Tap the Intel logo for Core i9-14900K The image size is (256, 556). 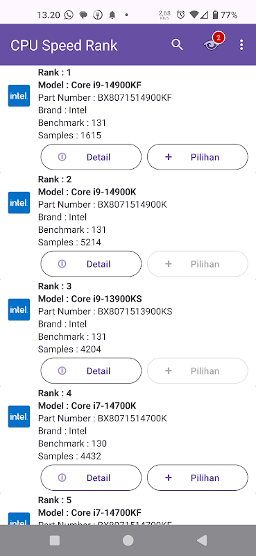tap(19, 203)
